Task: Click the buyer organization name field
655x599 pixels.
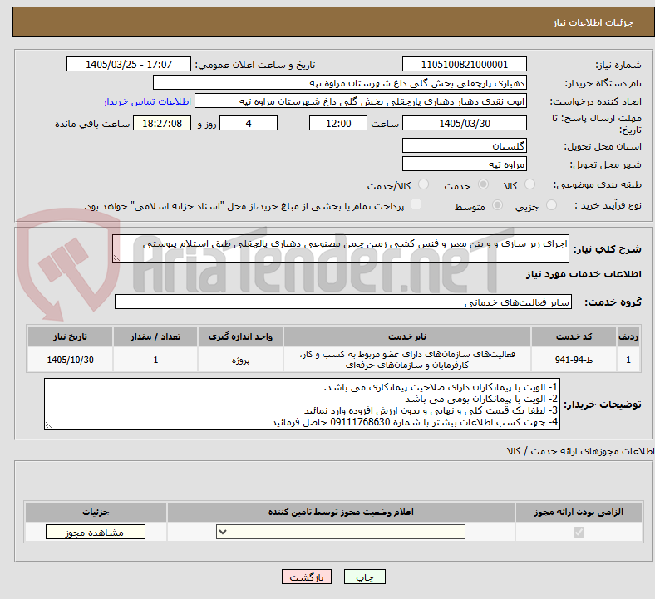Action: [x=340, y=83]
